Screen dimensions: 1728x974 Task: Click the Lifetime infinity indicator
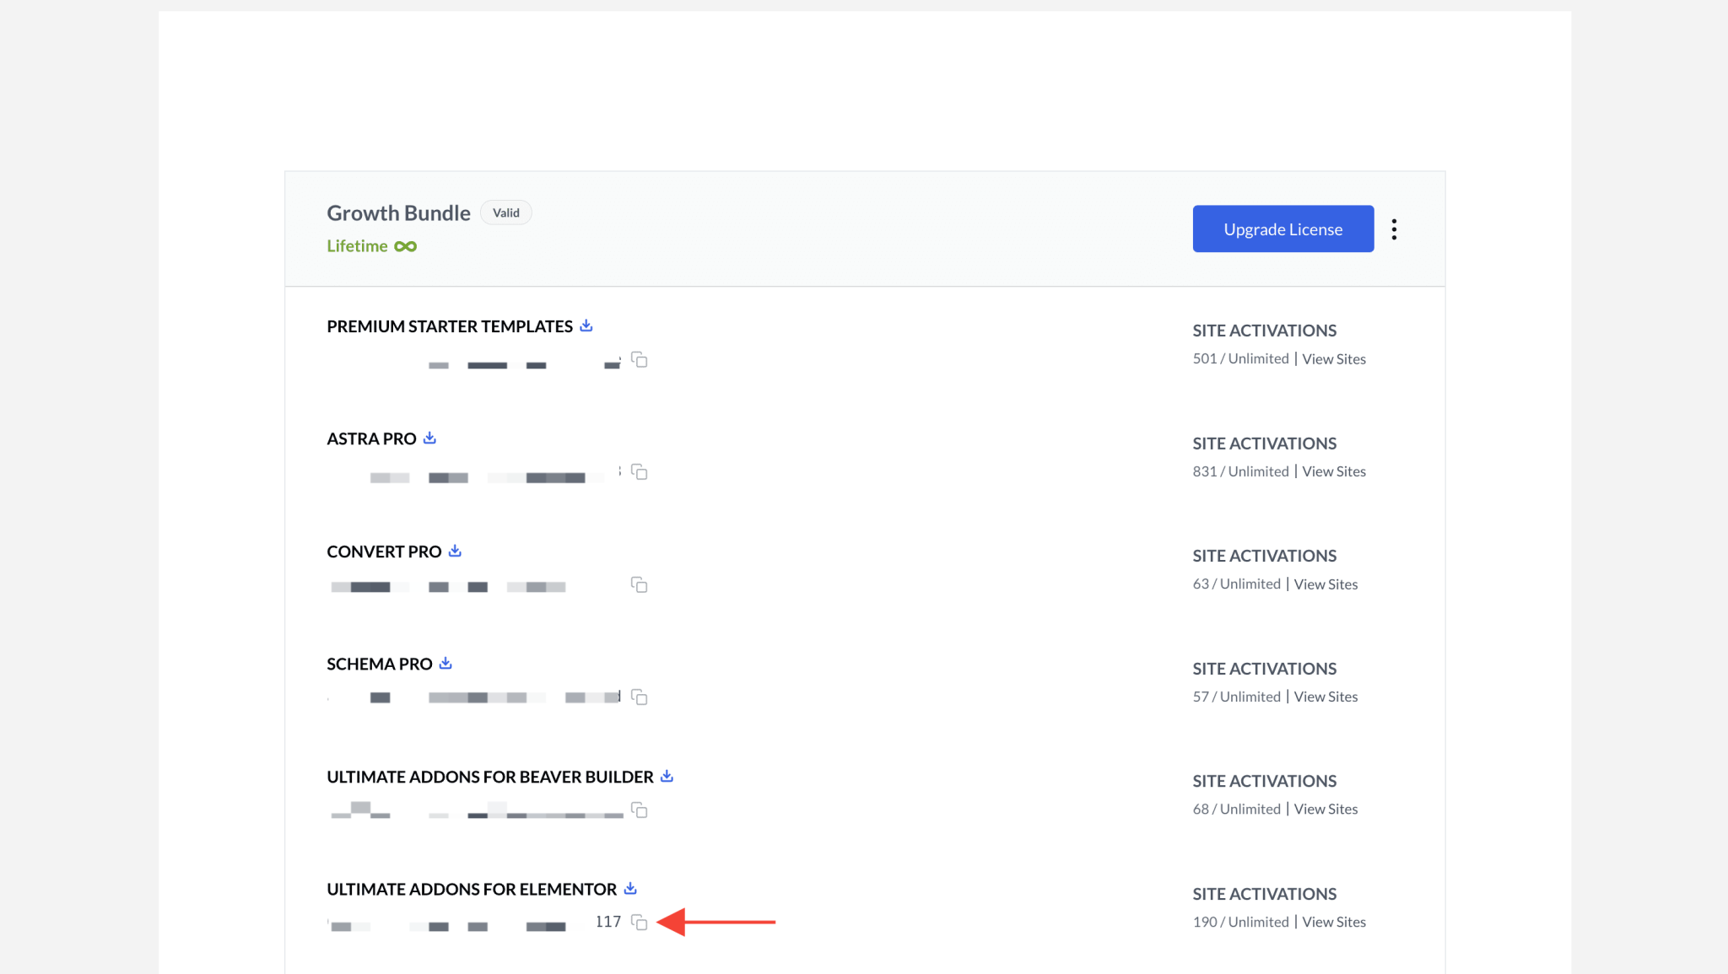(x=407, y=245)
